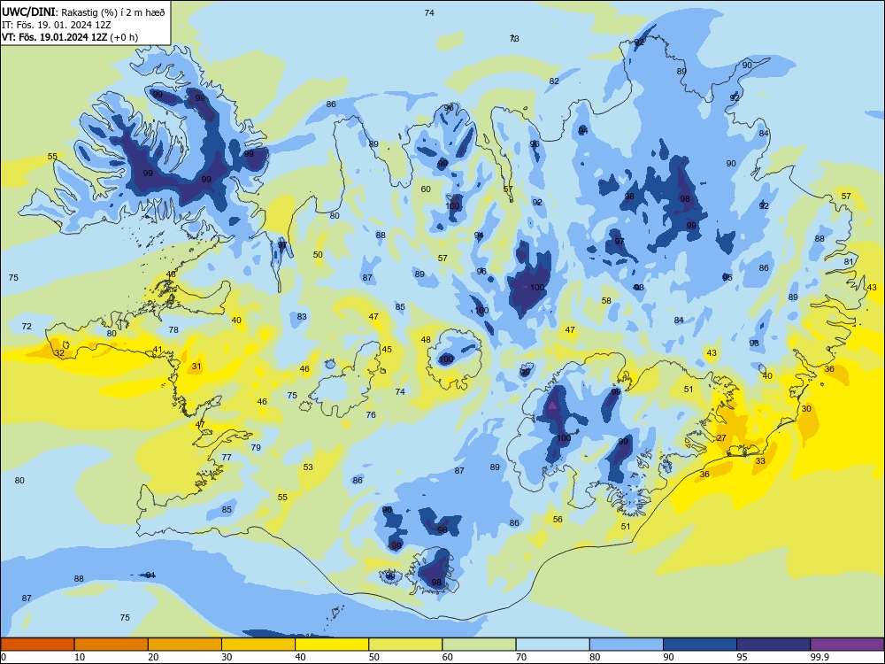Pick the medium blue 80–90 legend block
Image resolution: width=885 pixels, height=664 pixels.
click(x=627, y=645)
